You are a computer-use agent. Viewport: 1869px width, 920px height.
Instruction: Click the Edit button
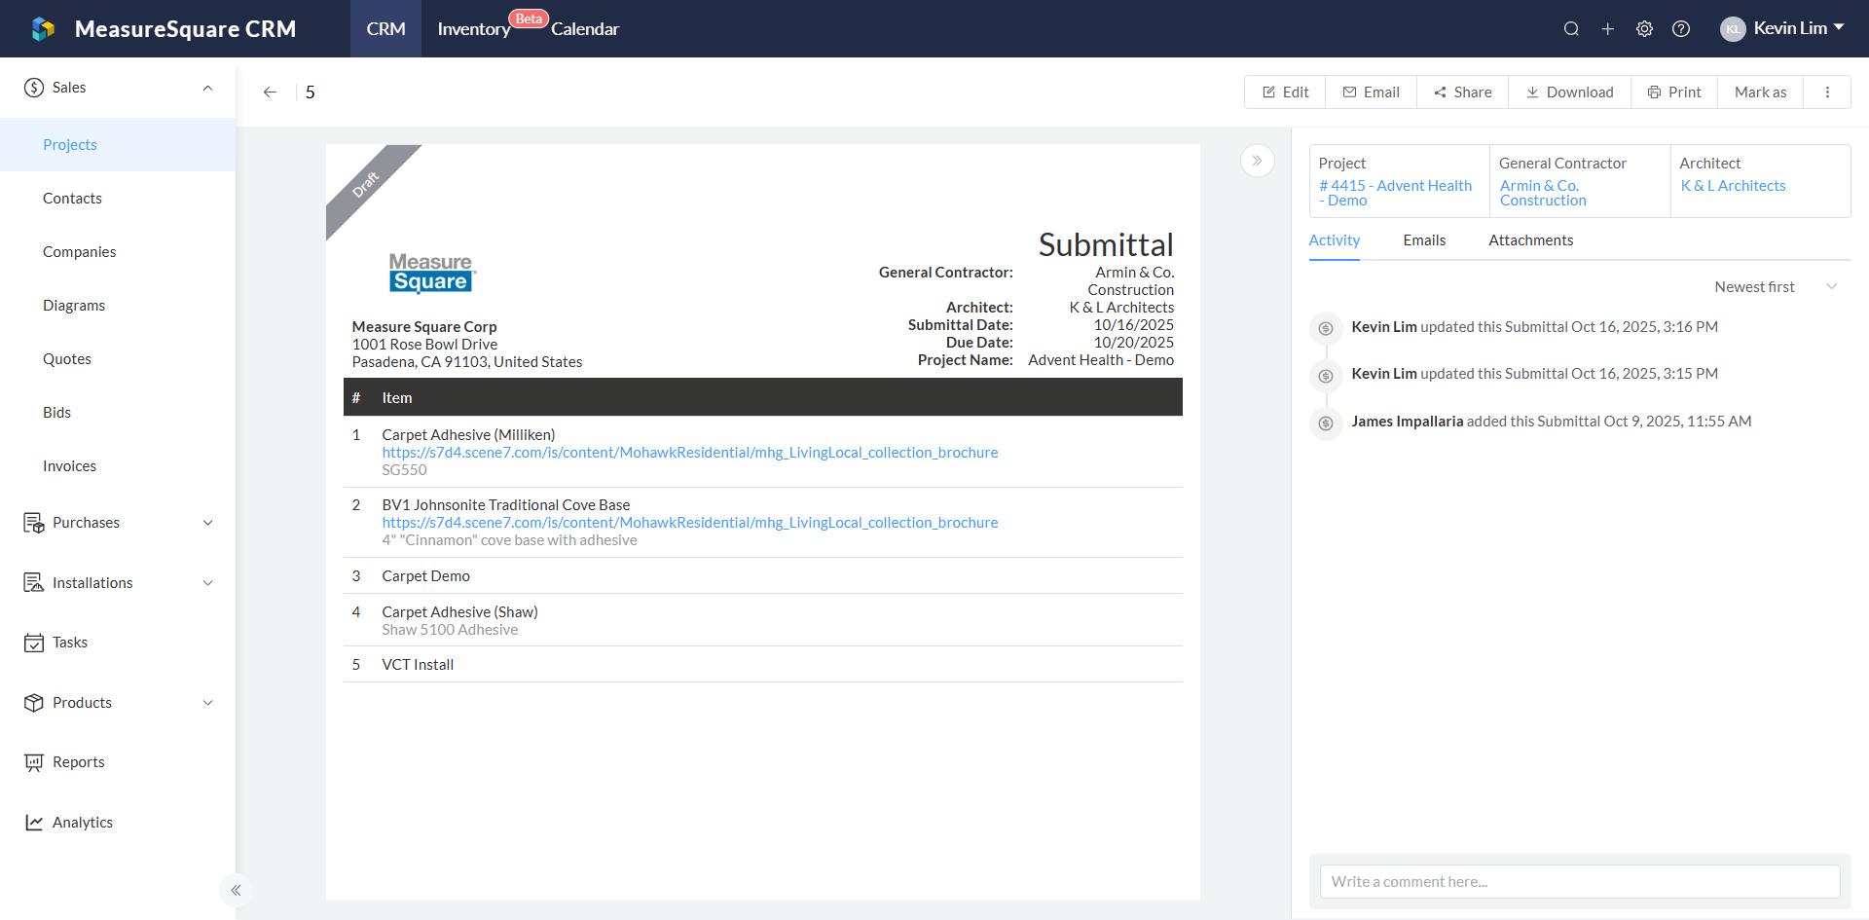[1285, 92]
